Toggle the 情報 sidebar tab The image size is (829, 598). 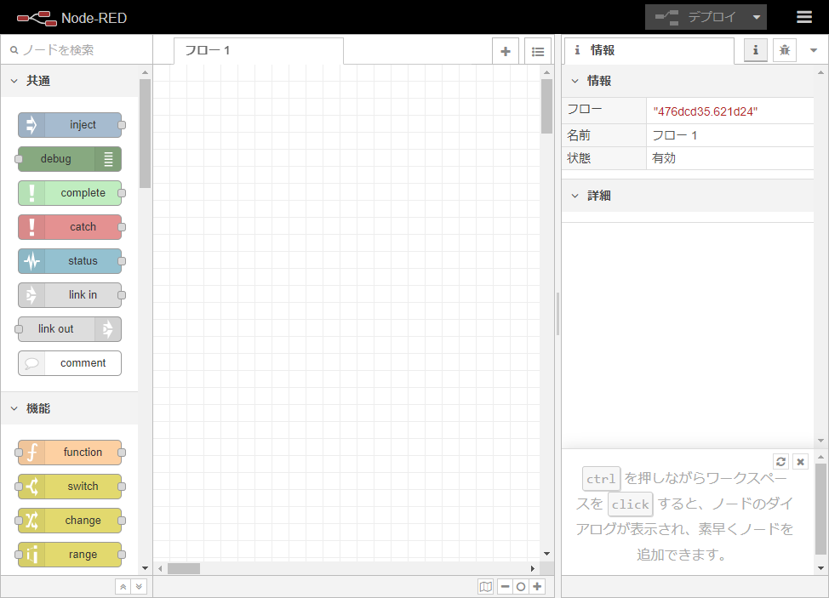(x=755, y=50)
